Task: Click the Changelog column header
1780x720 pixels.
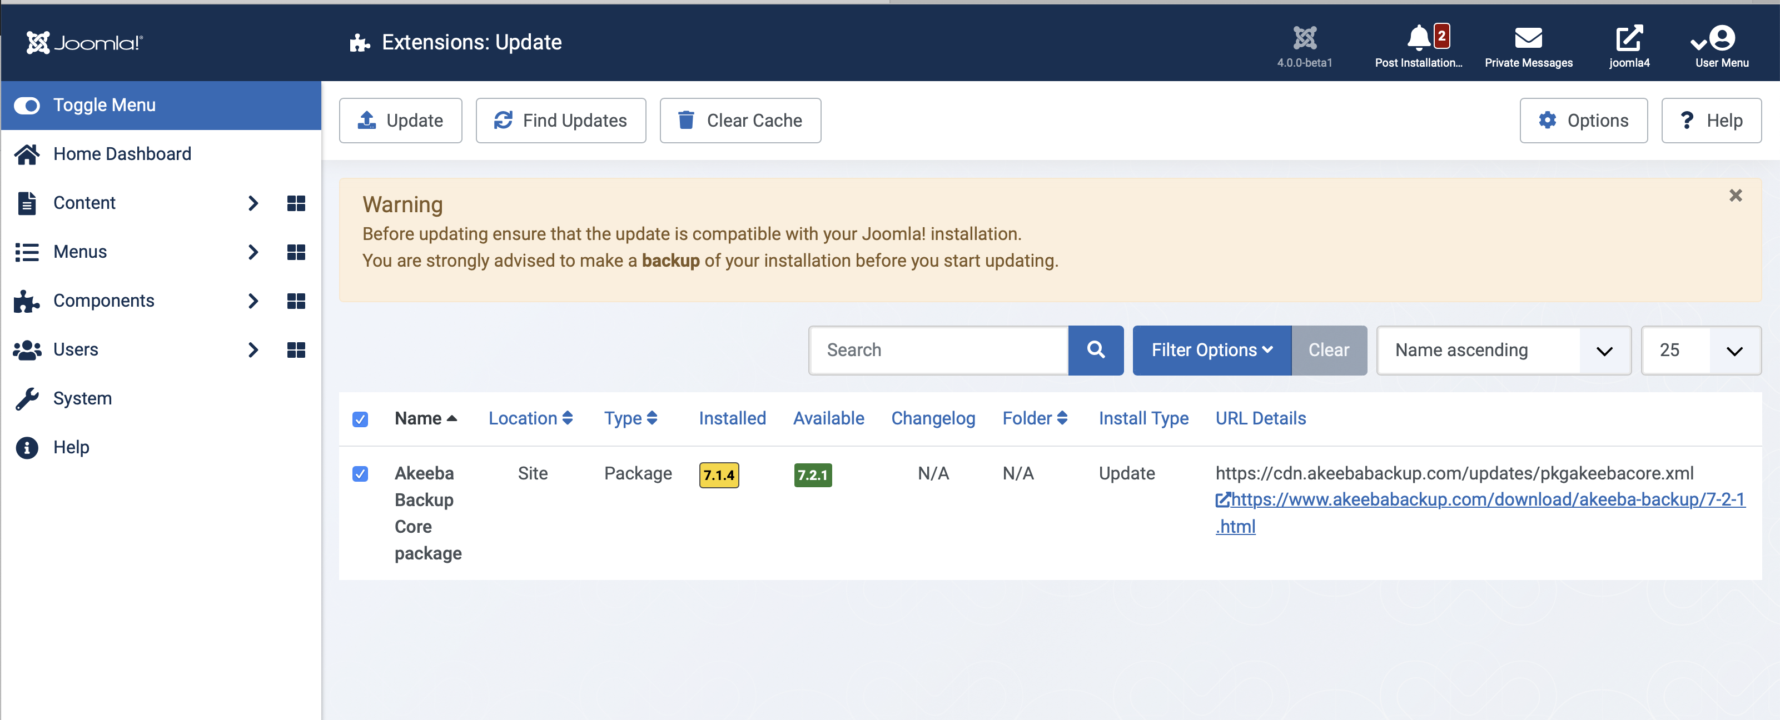Action: [x=933, y=418]
